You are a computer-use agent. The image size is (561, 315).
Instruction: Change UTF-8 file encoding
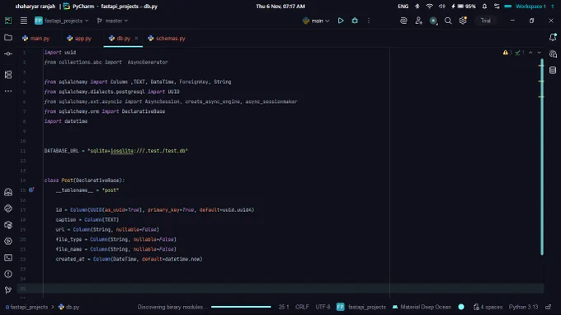(x=323, y=307)
